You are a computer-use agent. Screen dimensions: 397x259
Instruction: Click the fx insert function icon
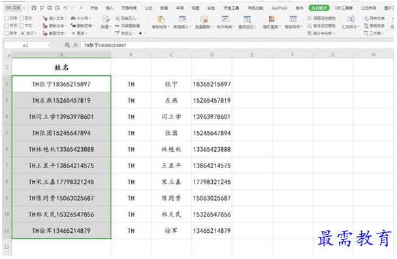[x=76, y=45]
